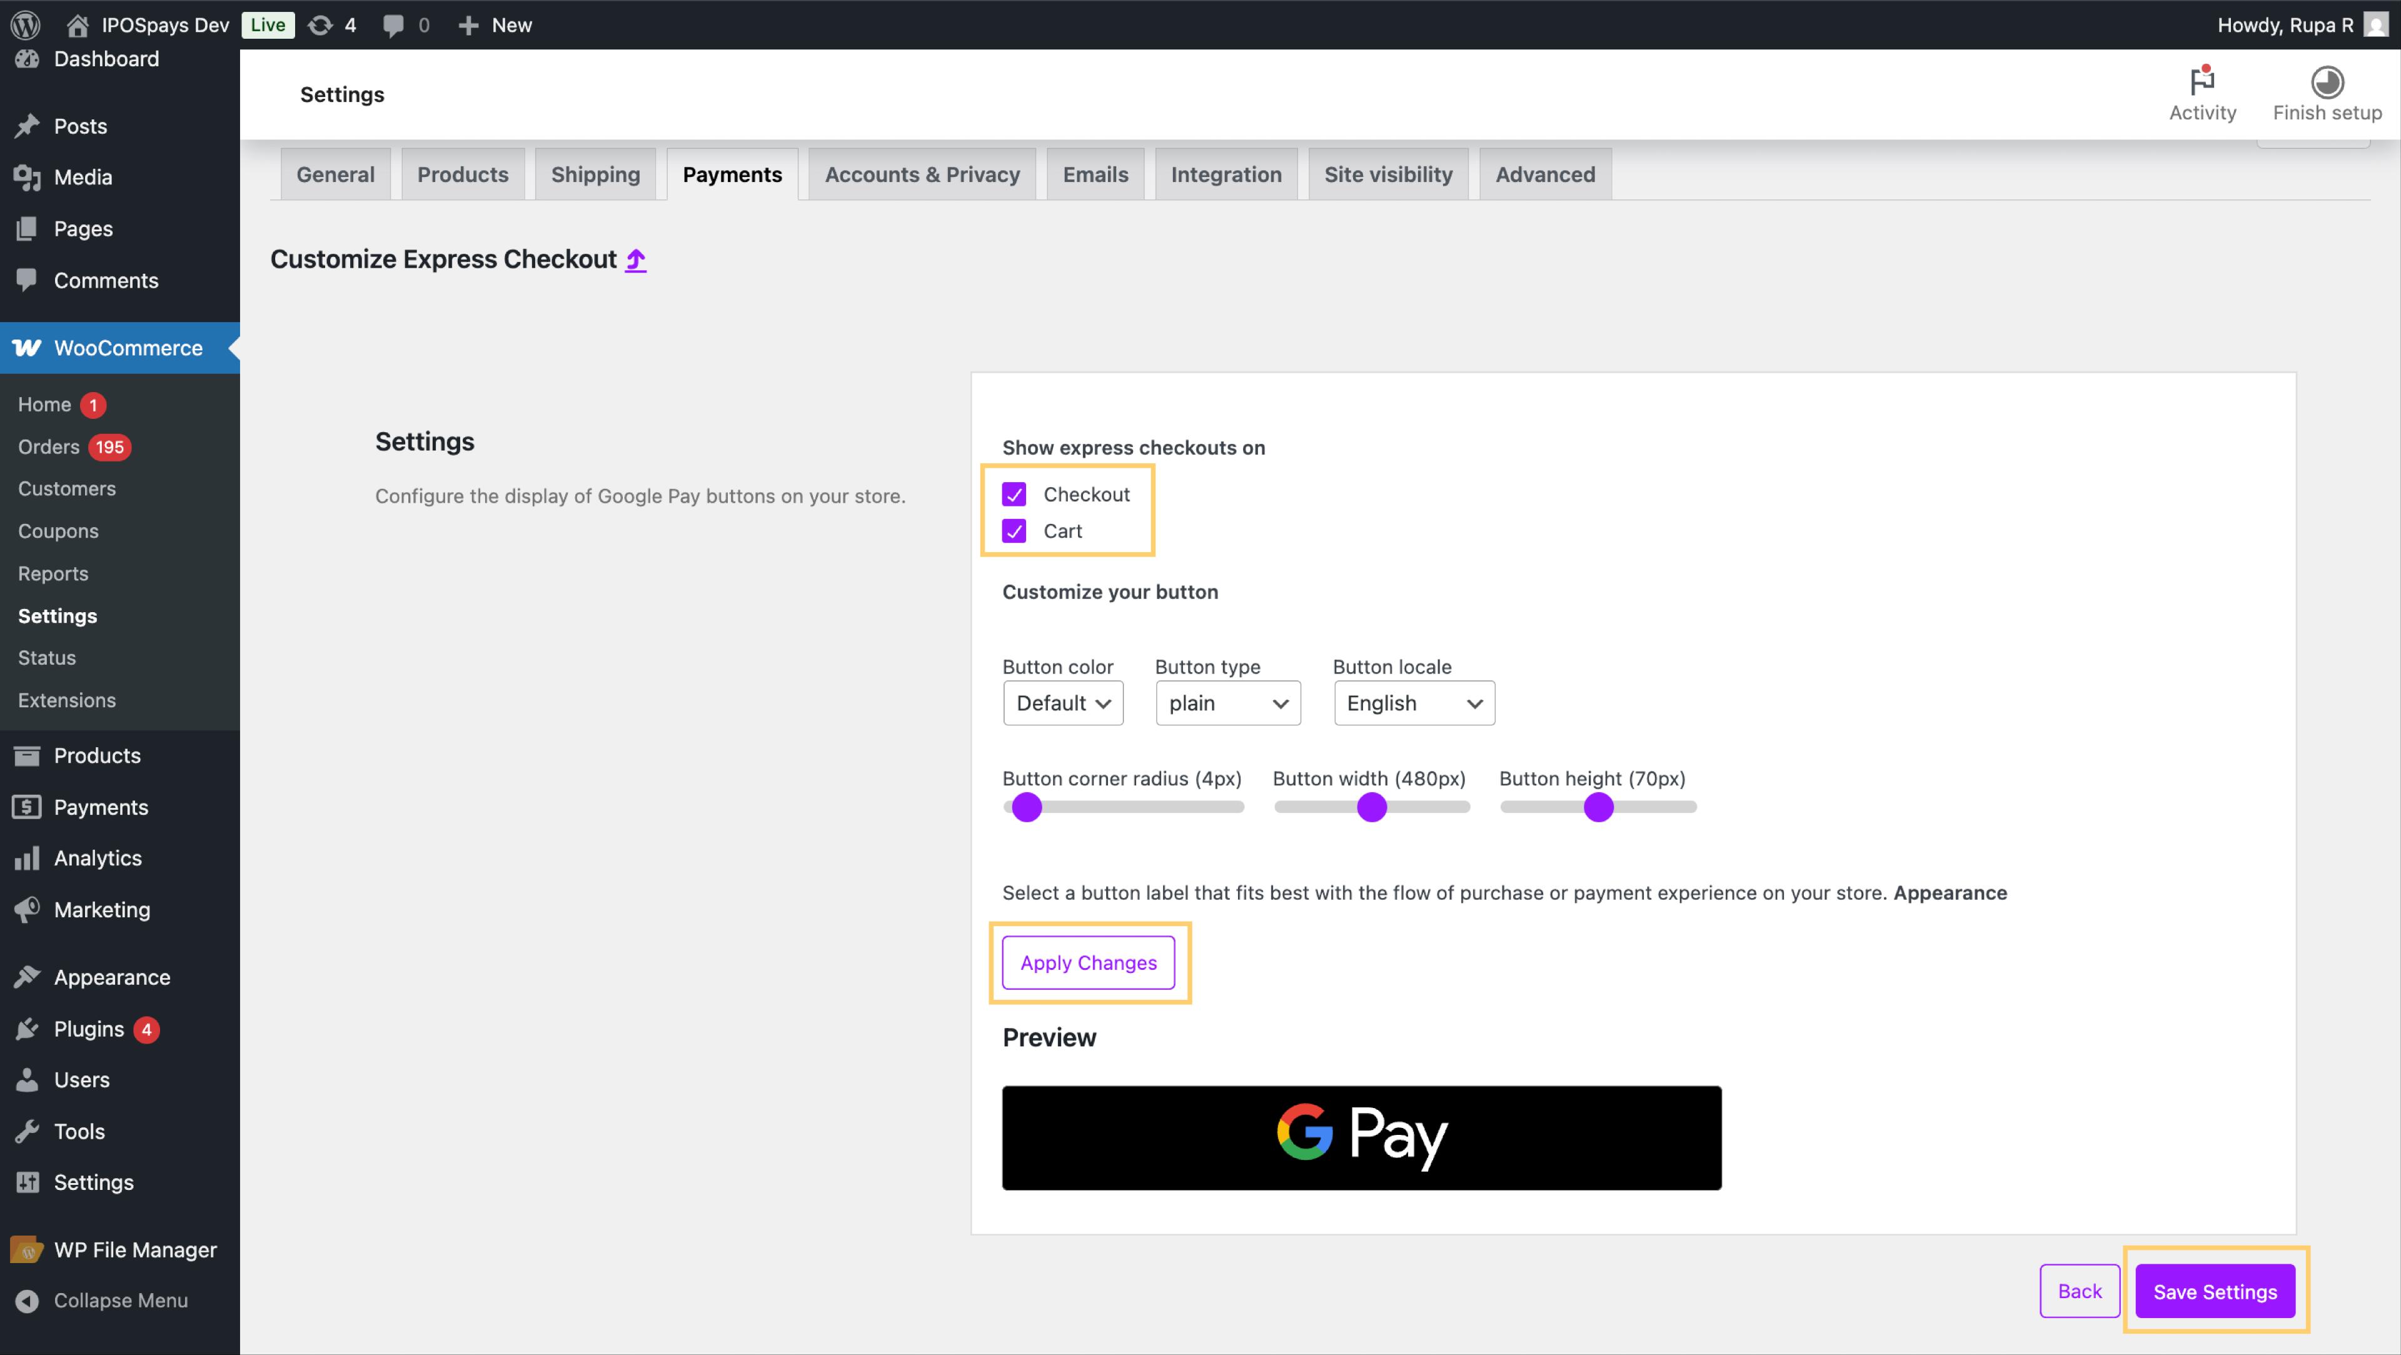Click the WordPress logo icon
The height and width of the screenshot is (1355, 2401).
[25, 25]
